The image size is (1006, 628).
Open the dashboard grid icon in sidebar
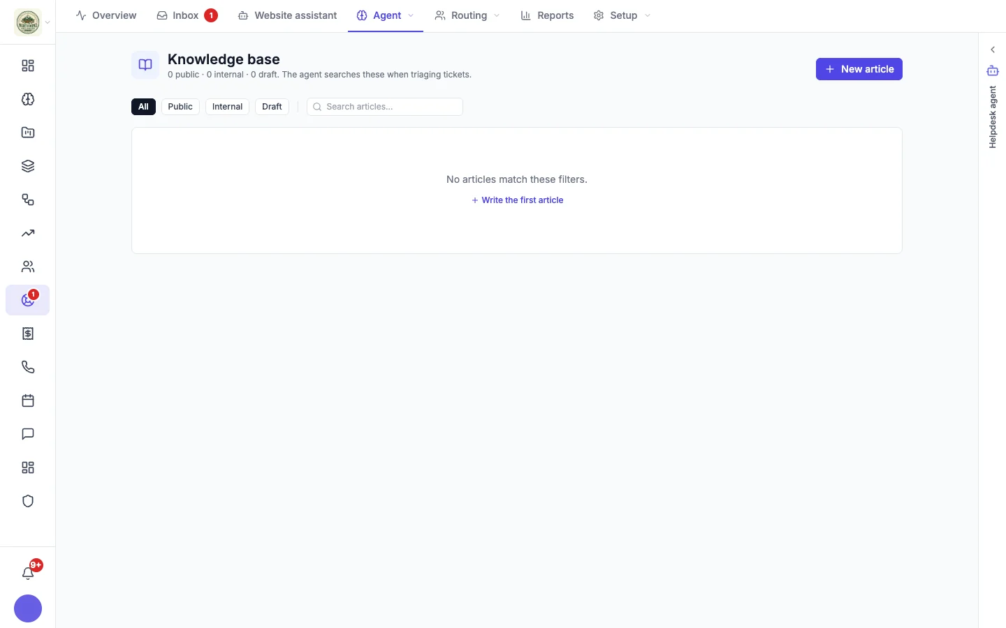[x=28, y=66]
